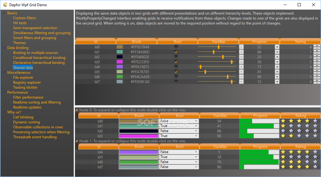Decrease Id6 progress using its minus button
Screen dimensions: 321x177
(x=241, y=77)
